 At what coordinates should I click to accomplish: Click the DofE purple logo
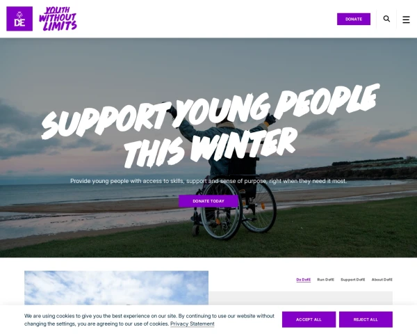click(19, 19)
